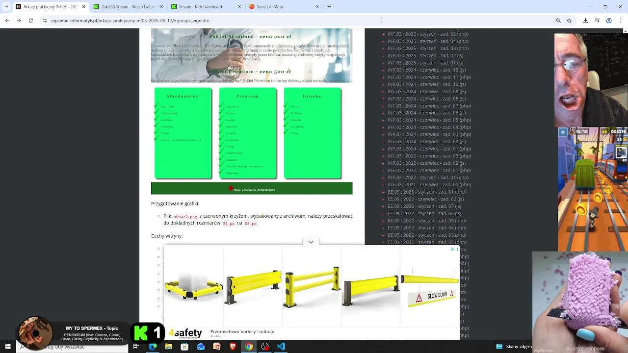The width and height of the screenshot is (628, 353).
Task: Click 'Pakiet Standard - cena 200 zł' heading
Action: 250,36
